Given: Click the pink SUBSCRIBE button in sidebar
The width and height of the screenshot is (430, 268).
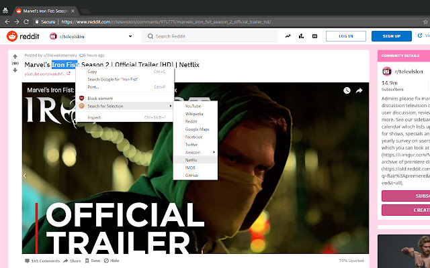Looking at the screenshot, I should tap(406, 196).
